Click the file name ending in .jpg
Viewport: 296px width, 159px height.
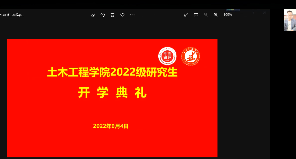pyautogui.click(x=12, y=15)
